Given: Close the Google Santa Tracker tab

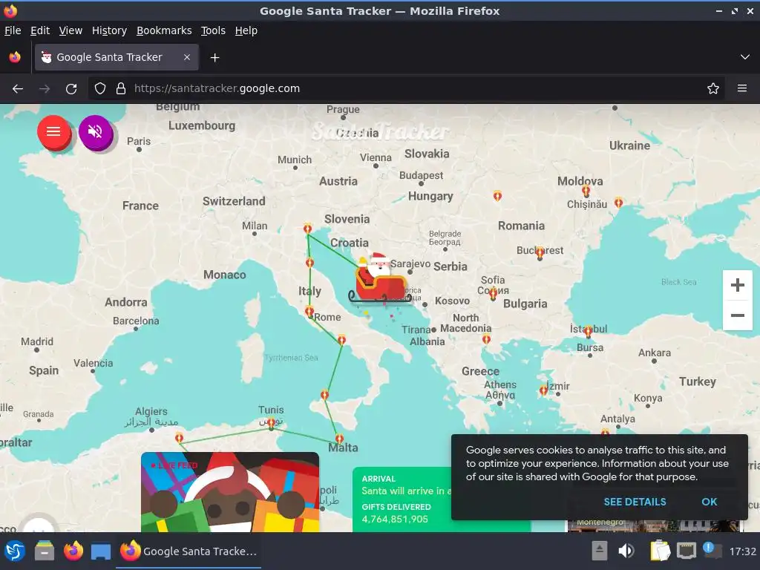Looking at the screenshot, I should [187, 57].
